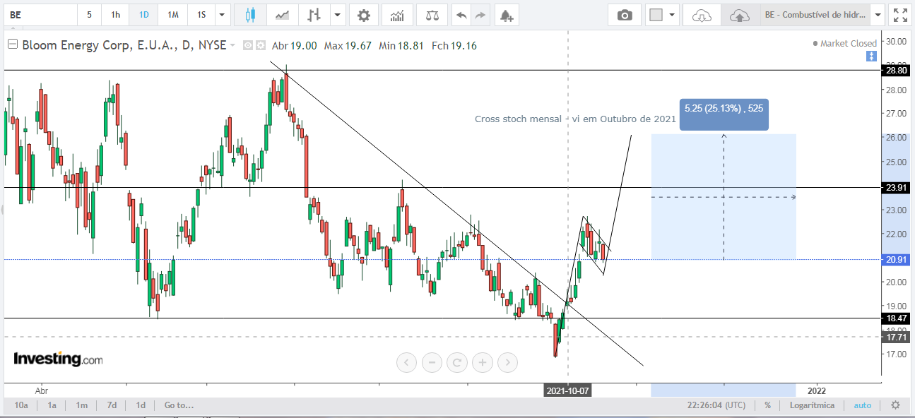The image size is (915, 418).
Task: Click the chart scroll right button
Action: (507, 363)
